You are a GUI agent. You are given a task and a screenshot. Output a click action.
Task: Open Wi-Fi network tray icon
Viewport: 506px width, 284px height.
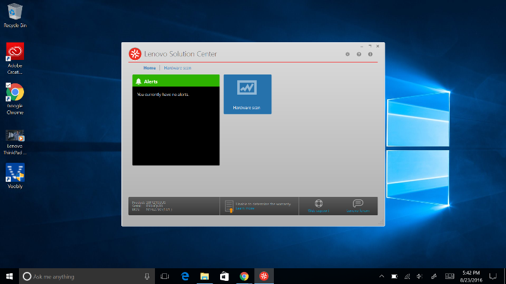[x=407, y=276]
